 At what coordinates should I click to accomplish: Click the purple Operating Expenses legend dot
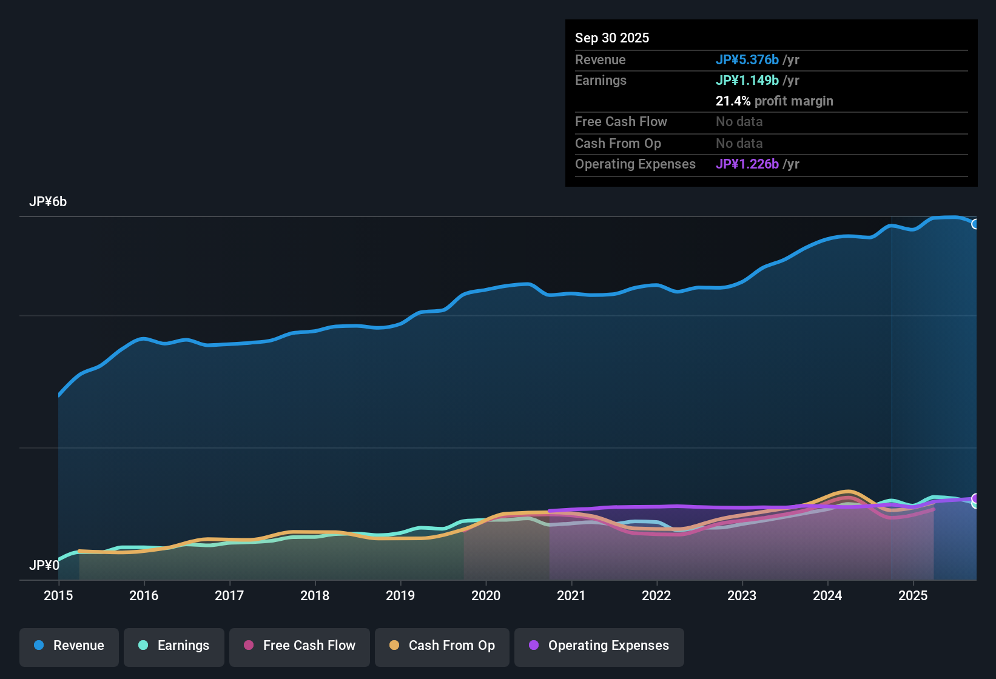tap(534, 646)
